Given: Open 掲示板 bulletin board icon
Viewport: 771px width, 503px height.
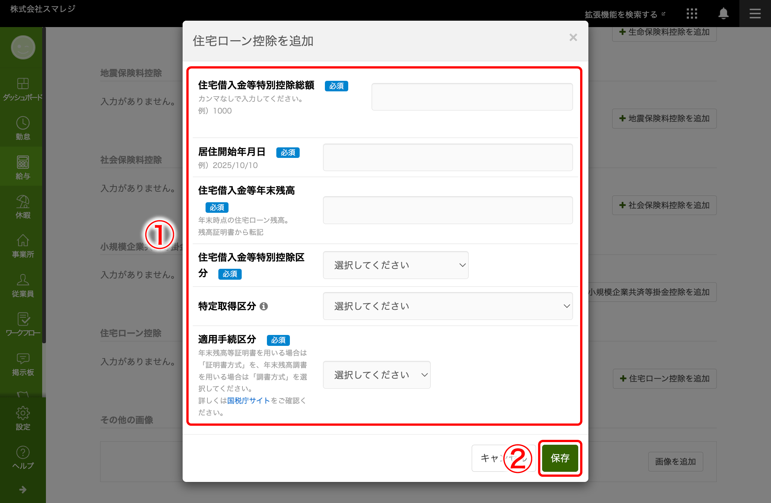Looking at the screenshot, I should pos(23,359).
